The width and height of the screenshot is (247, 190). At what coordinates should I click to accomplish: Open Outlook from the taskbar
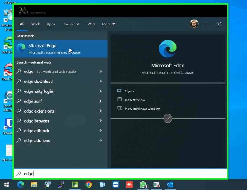click(x=170, y=185)
